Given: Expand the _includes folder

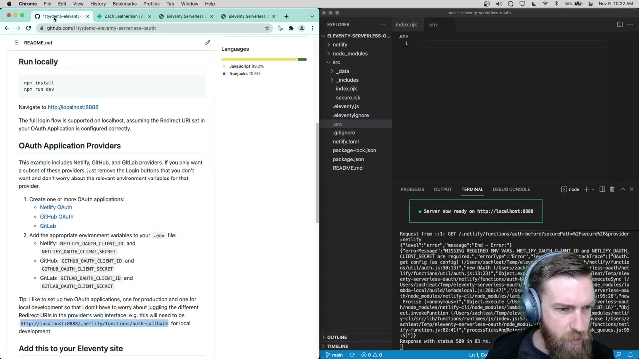Looking at the screenshot, I should pos(357,80).
